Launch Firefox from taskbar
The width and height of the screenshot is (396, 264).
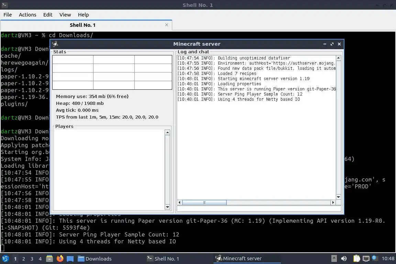[60, 258]
